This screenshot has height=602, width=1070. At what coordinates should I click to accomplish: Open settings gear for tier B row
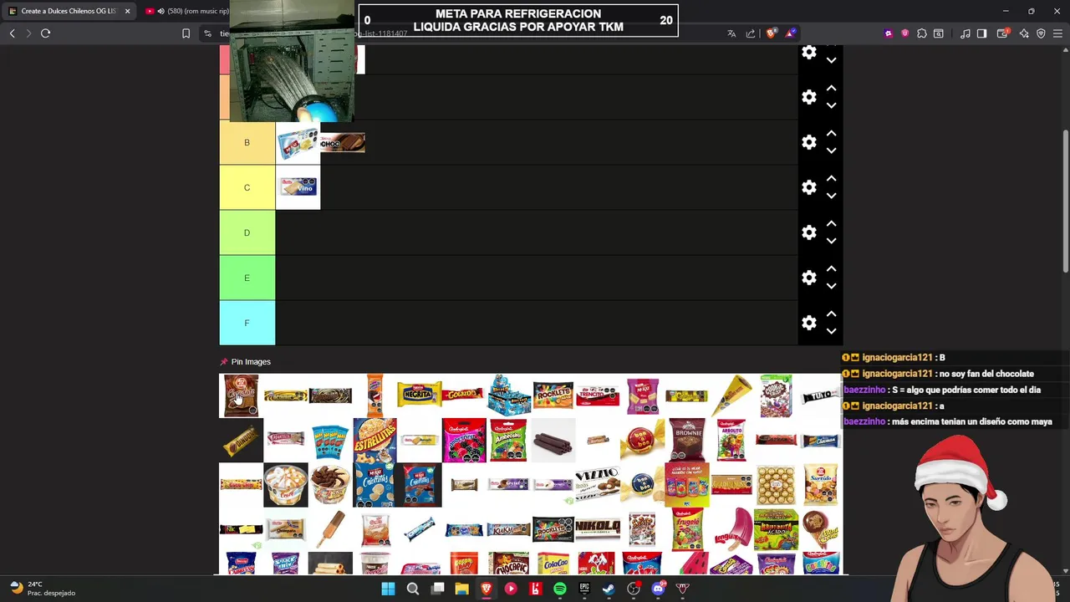(x=808, y=142)
